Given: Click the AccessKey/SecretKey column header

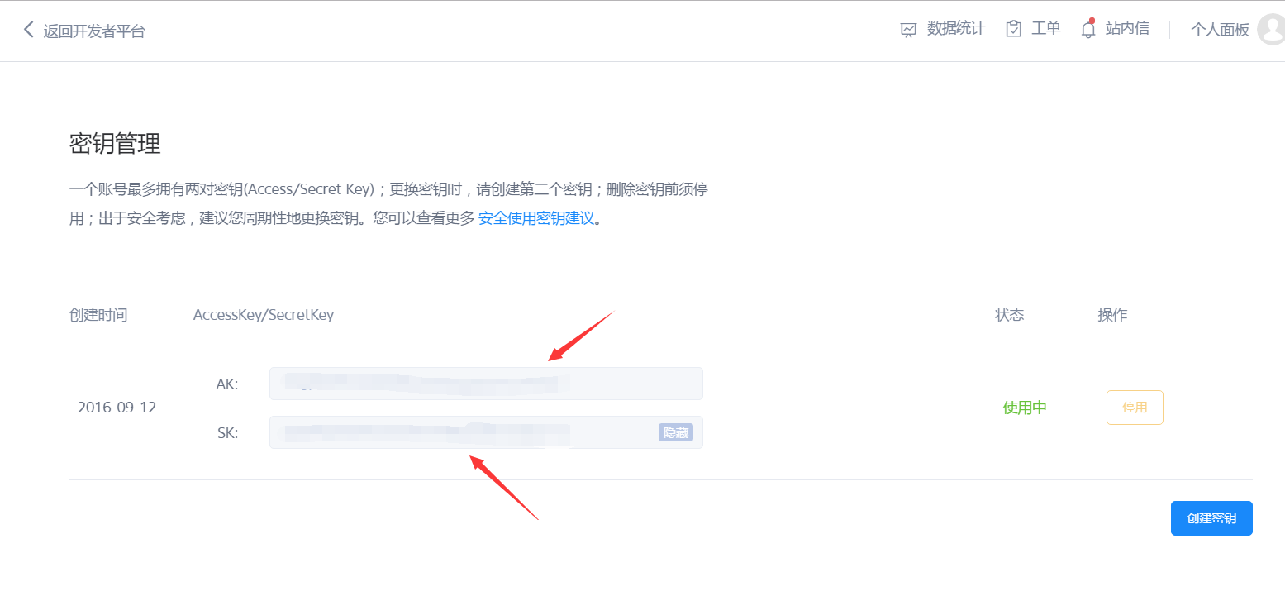Looking at the screenshot, I should click(264, 315).
